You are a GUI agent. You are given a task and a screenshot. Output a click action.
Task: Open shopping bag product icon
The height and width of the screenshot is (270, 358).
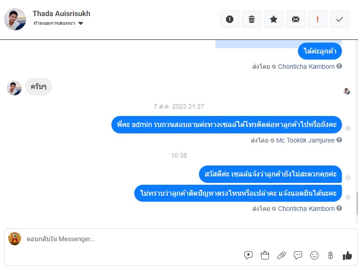tap(265, 255)
